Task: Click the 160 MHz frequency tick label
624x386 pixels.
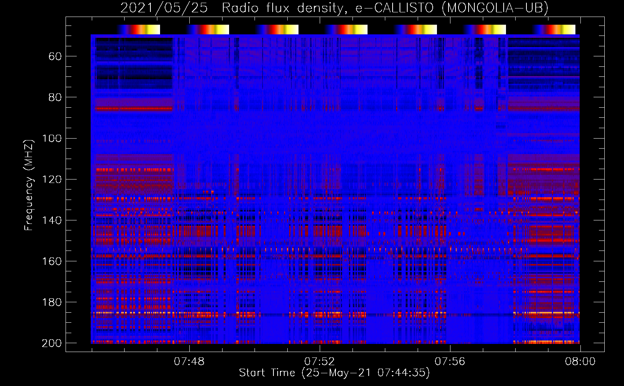Action: point(52,261)
